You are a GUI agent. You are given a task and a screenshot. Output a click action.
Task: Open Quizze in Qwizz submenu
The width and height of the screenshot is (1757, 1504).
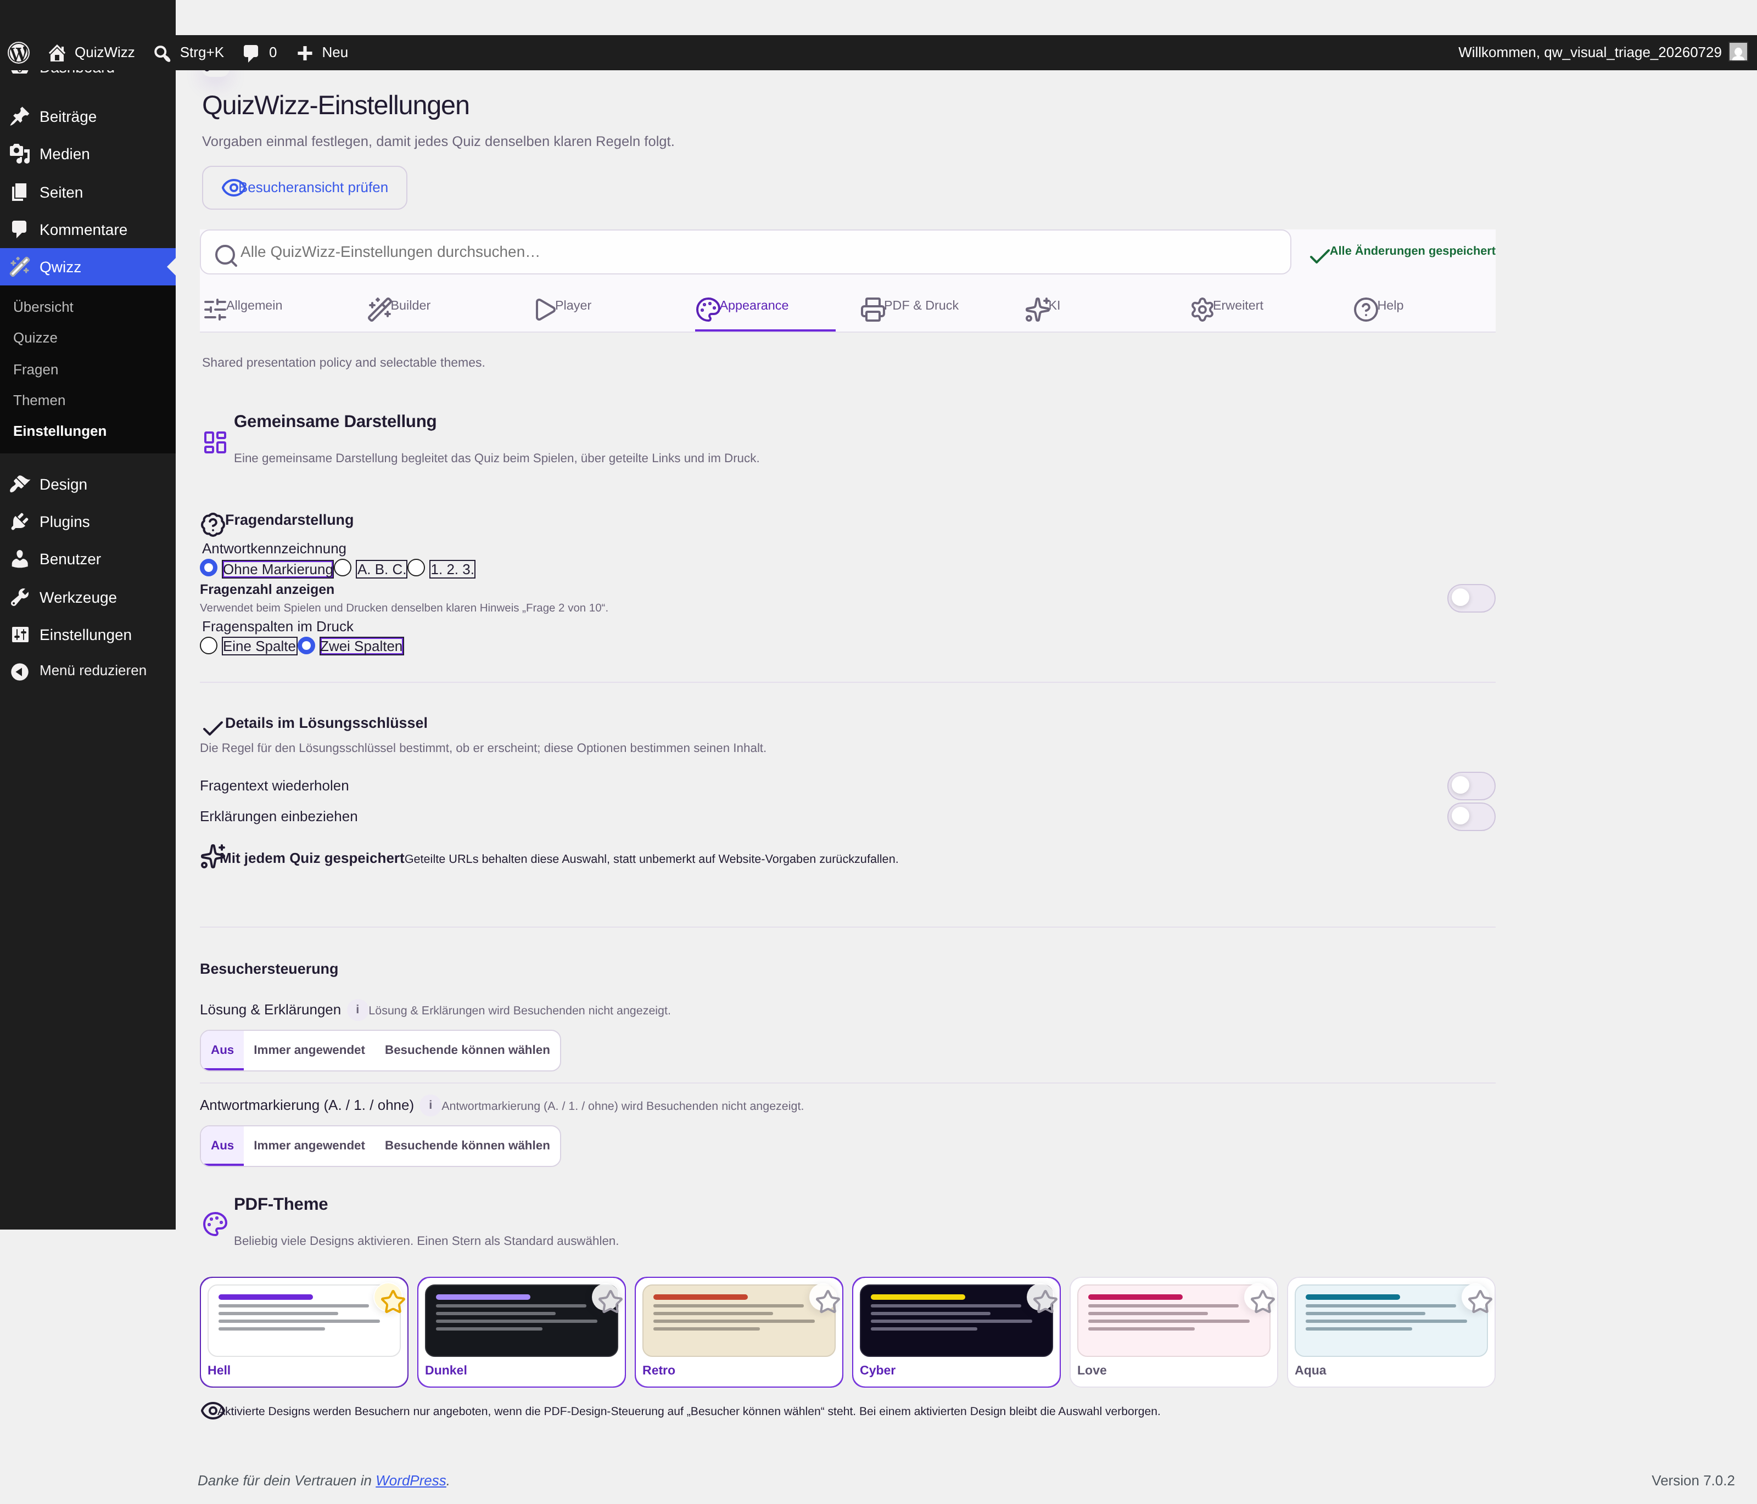pos(36,338)
